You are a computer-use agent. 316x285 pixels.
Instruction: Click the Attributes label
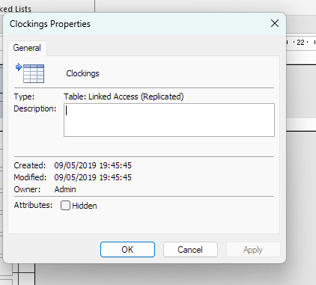pos(33,205)
